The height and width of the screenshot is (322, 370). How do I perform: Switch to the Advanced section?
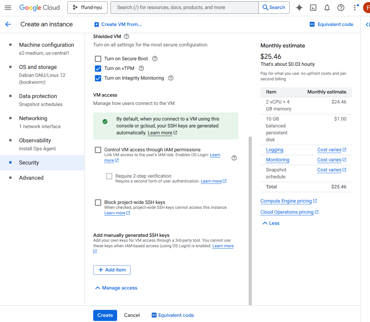pos(31,178)
